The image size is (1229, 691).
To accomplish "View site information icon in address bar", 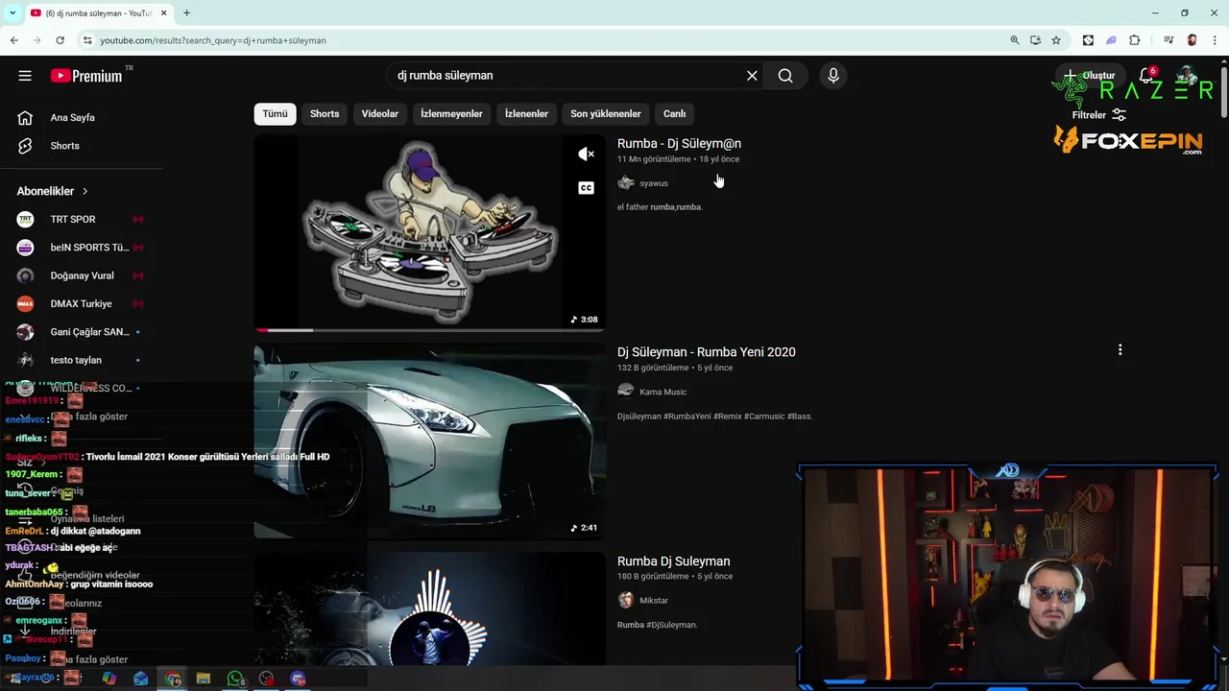I will [87, 40].
